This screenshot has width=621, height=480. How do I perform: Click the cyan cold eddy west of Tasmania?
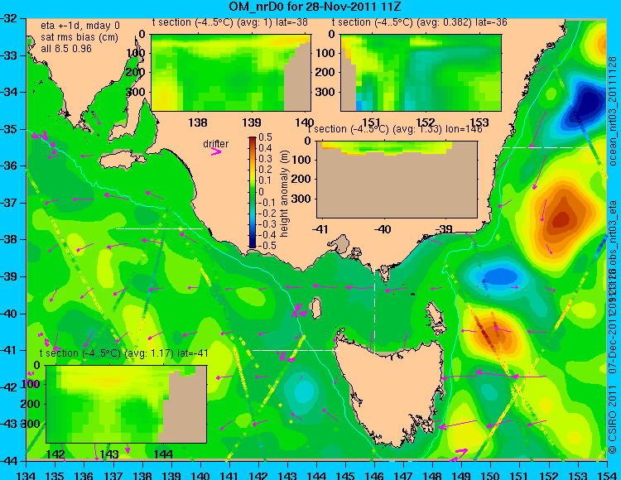[x=304, y=391]
